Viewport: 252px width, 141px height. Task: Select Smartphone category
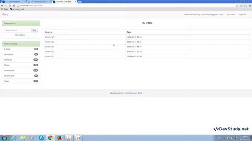[x=21, y=70]
